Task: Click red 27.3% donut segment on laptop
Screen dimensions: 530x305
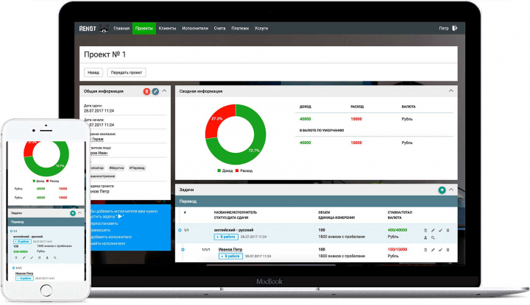Action: pyautogui.click(x=216, y=118)
